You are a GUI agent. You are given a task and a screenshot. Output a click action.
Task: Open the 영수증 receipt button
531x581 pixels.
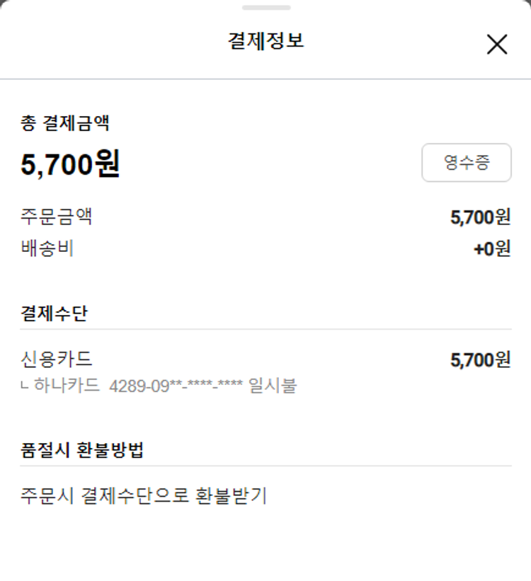(x=466, y=163)
